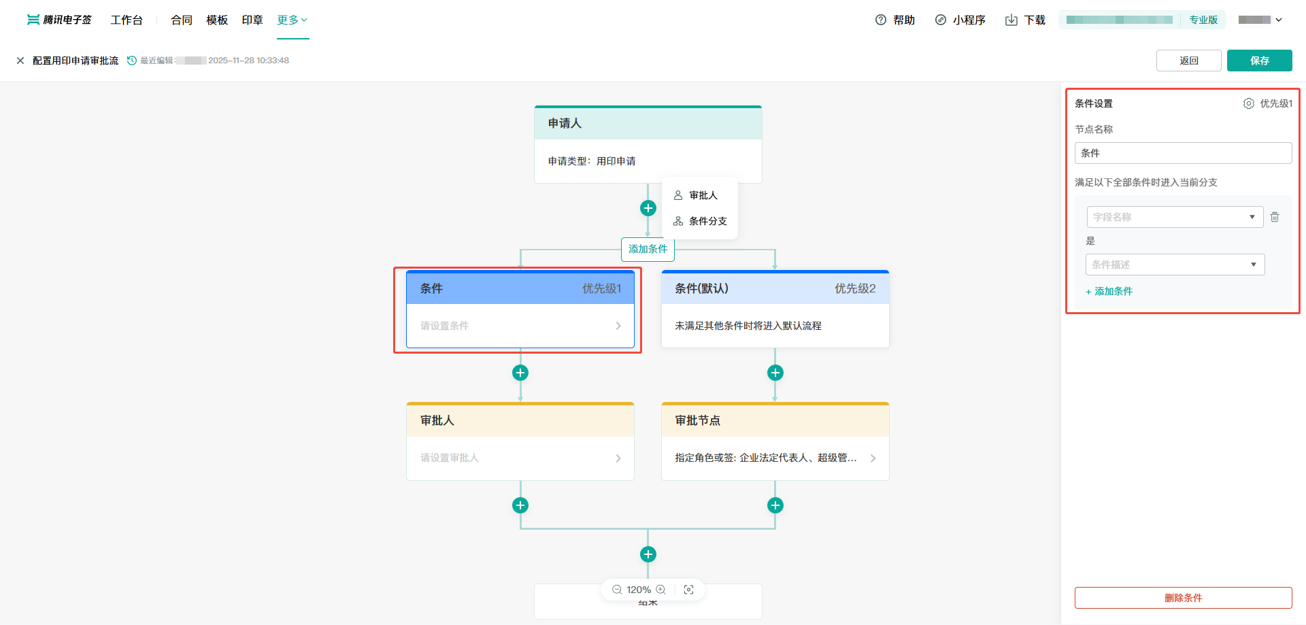This screenshot has width=1306, height=625.
Task: Click the 删除条件 delete condition button
Action: click(x=1183, y=598)
